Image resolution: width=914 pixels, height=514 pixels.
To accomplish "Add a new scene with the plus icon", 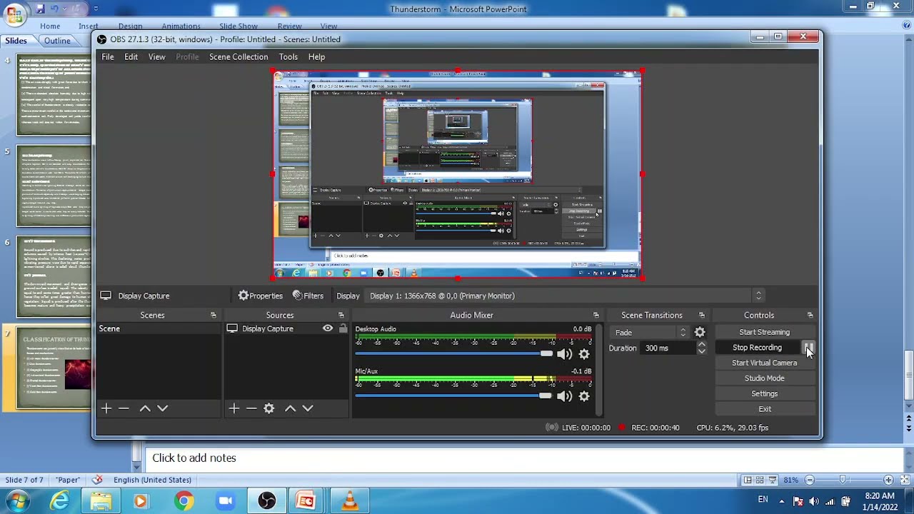I will pos(106,408).
